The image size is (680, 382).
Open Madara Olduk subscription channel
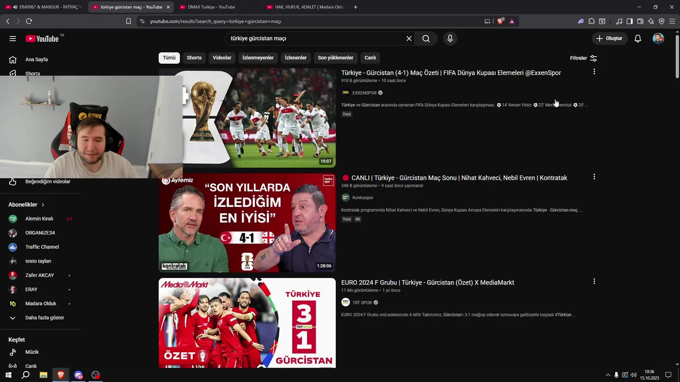(x=40, y=303)
